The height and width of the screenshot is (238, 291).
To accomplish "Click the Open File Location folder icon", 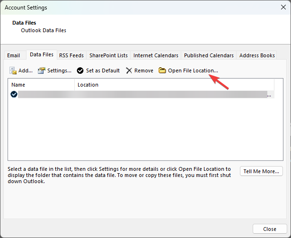I will pos(162,71).
